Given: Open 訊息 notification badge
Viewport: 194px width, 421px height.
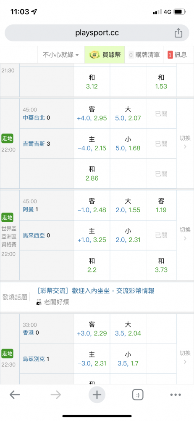Looking at the screenshot, I should click(170, 55).
